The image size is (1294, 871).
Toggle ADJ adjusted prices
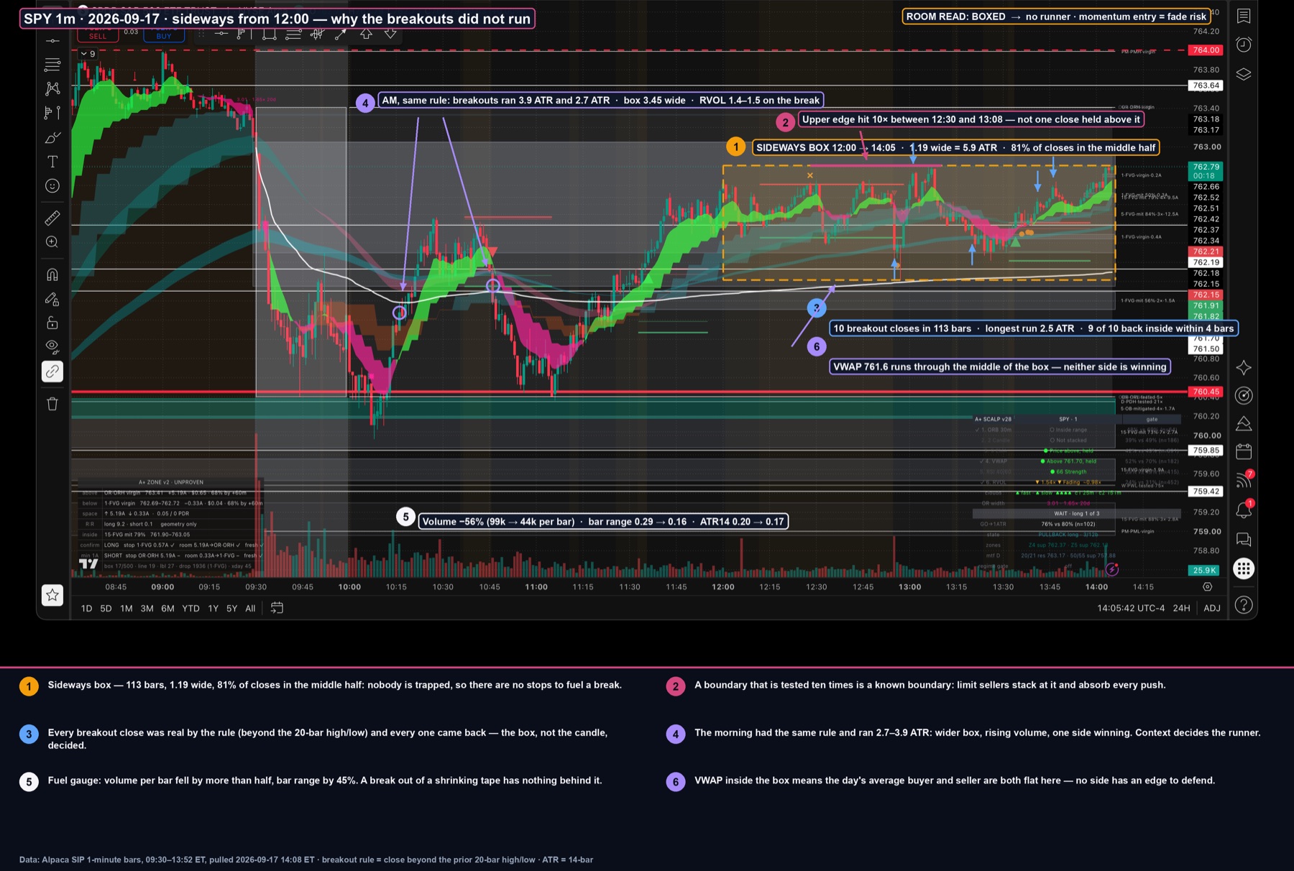[1212, 609]
